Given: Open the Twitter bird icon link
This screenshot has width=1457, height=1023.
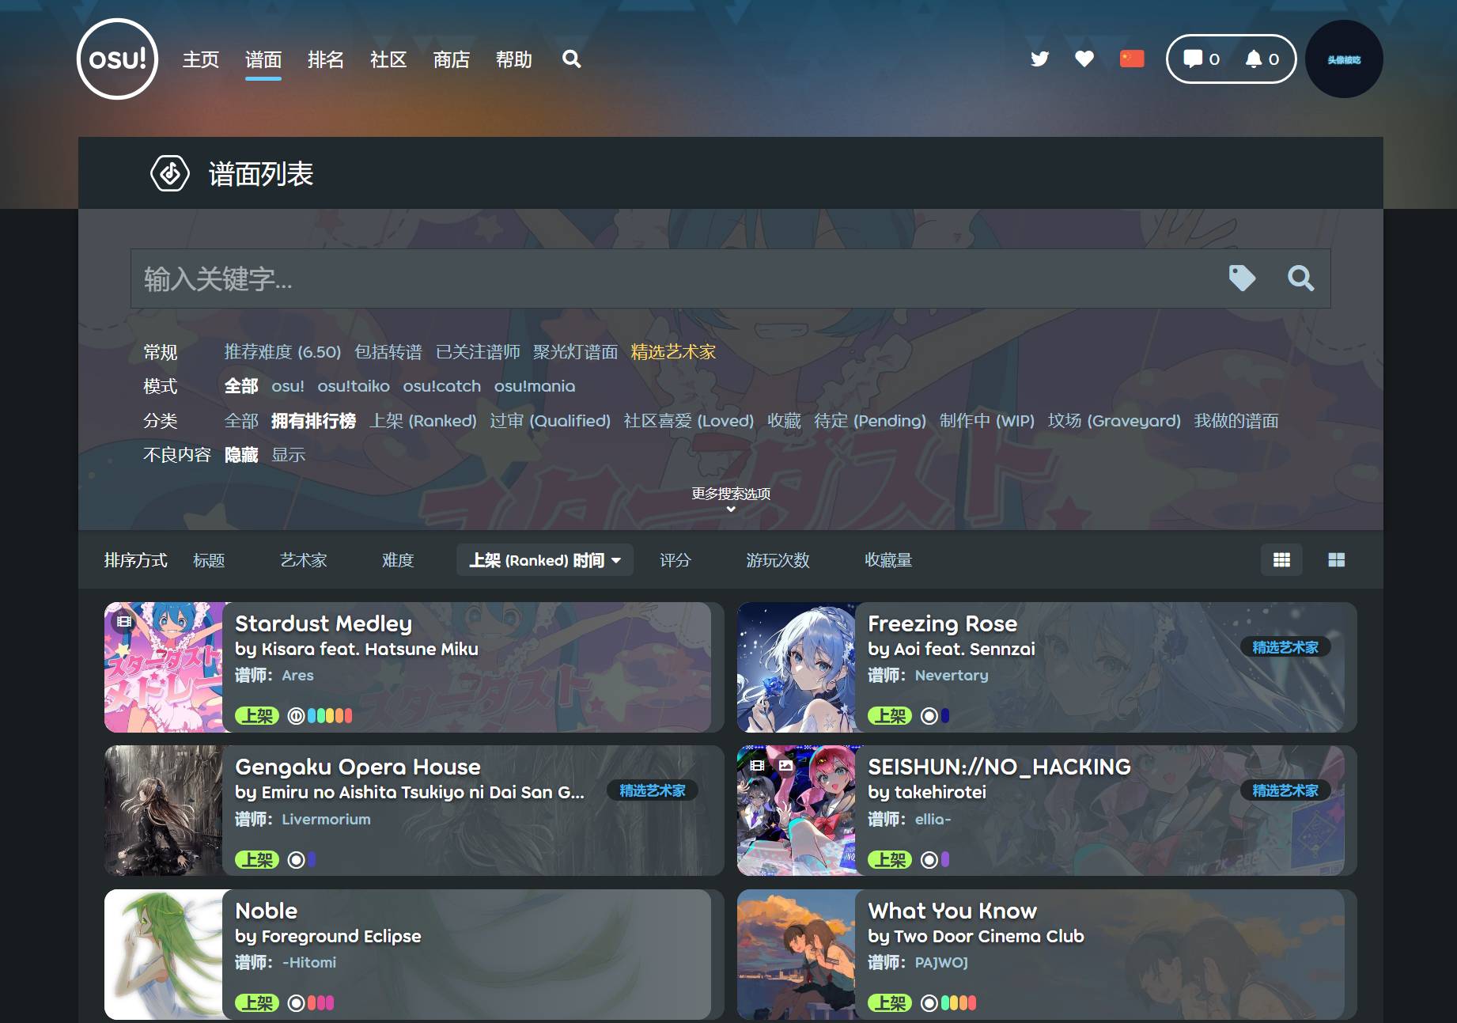Looking at the screenshot, I should [1039, 59].
